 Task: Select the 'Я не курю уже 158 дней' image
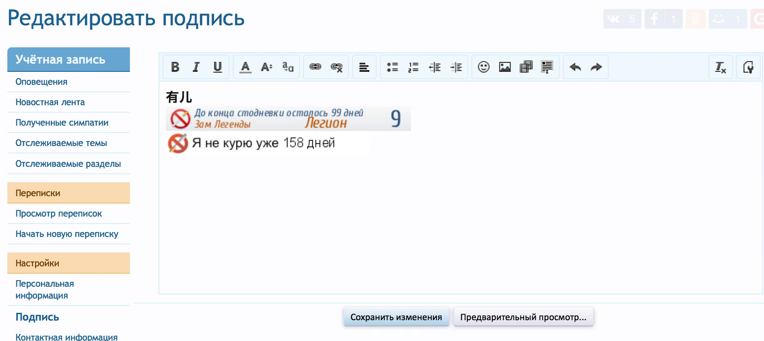click(x=268, y=143)
